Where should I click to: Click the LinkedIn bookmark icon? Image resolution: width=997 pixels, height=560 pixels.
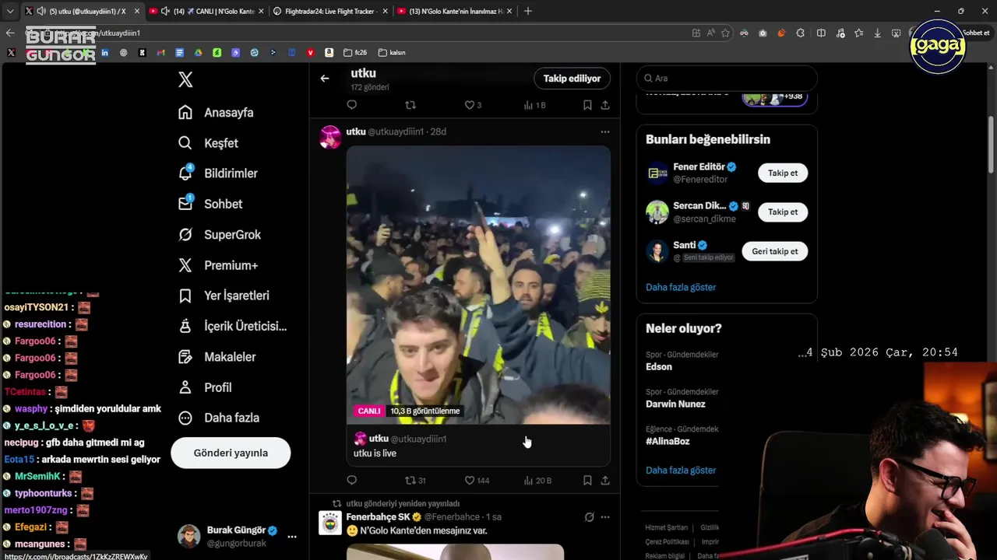click(104, 52)
